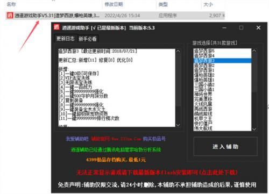Click the game list's scroll-down arrow

click(254, 129)
